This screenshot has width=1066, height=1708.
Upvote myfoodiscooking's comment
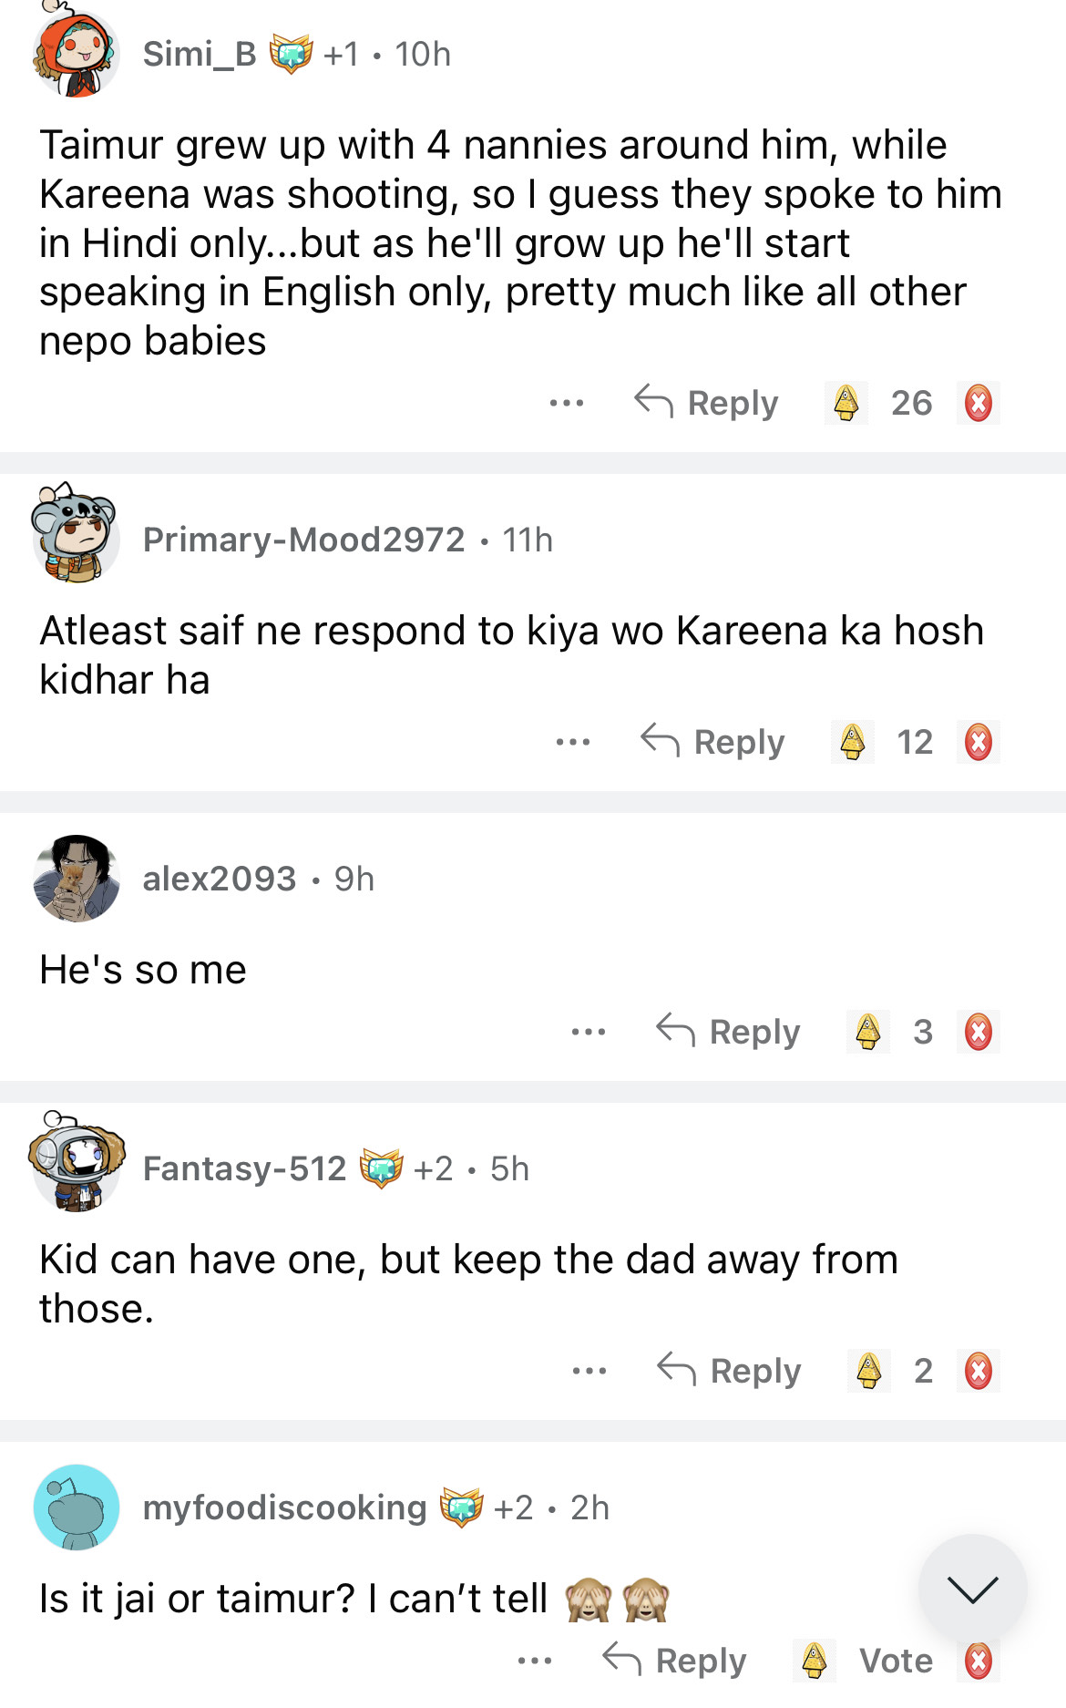[x=815, y=1661]
